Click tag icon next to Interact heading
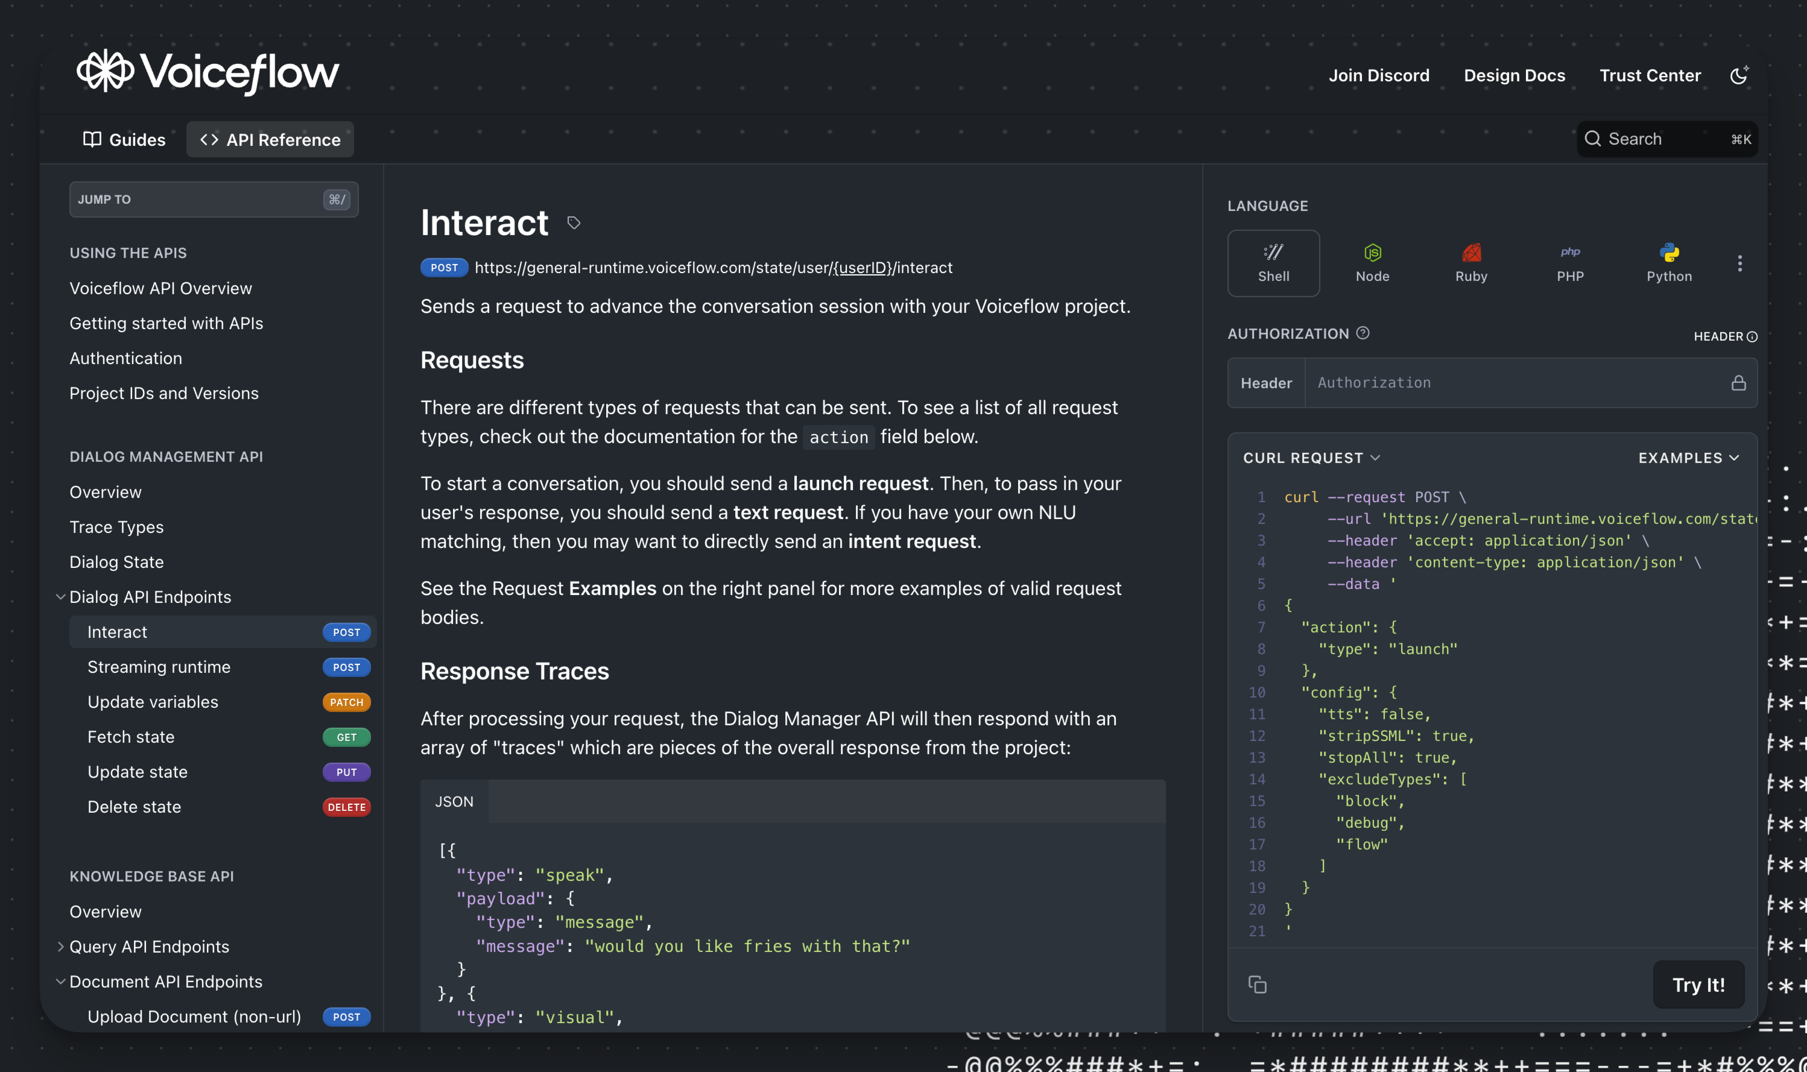 [x=574, y=223]
